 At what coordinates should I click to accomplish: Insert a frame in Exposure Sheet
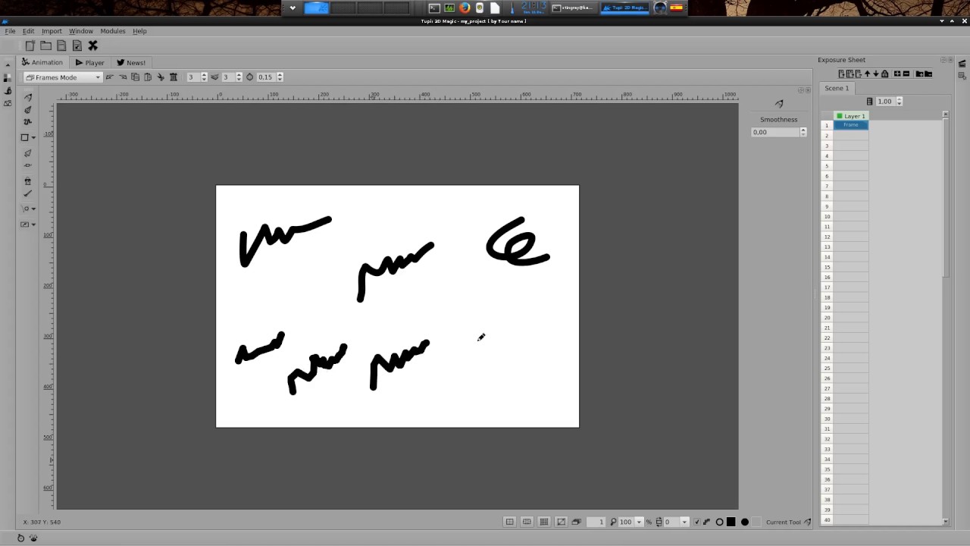coord(841,74)
